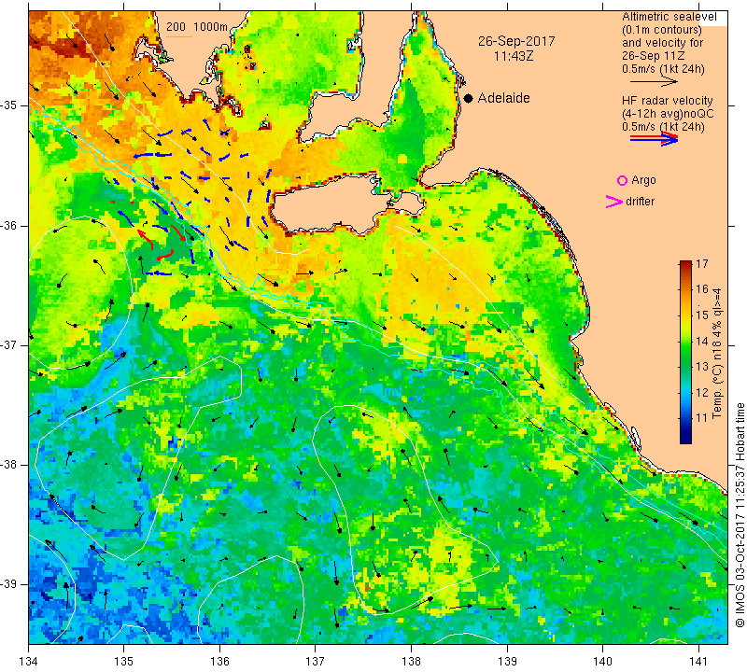Click latitude axis label -37
Screen dimensions: 747x672
[9, 344]
